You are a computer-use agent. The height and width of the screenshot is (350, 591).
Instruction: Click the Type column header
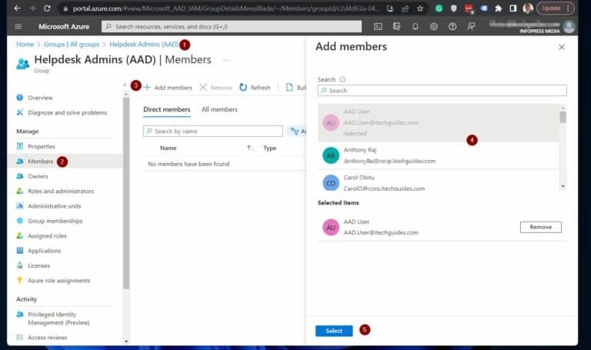pyautogui.click(x=270, y=148)
